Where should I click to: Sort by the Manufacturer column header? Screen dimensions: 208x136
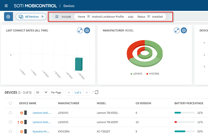coord(68,103)
